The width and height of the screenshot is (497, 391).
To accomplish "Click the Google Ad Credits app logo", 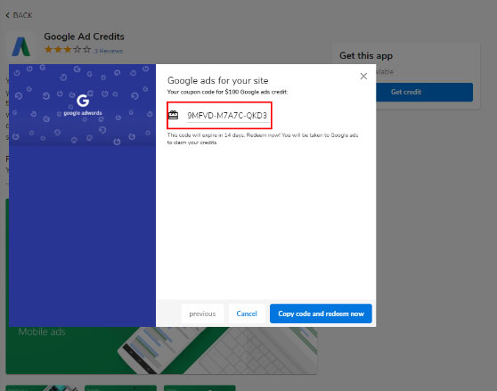I will (x=20, y=46).
